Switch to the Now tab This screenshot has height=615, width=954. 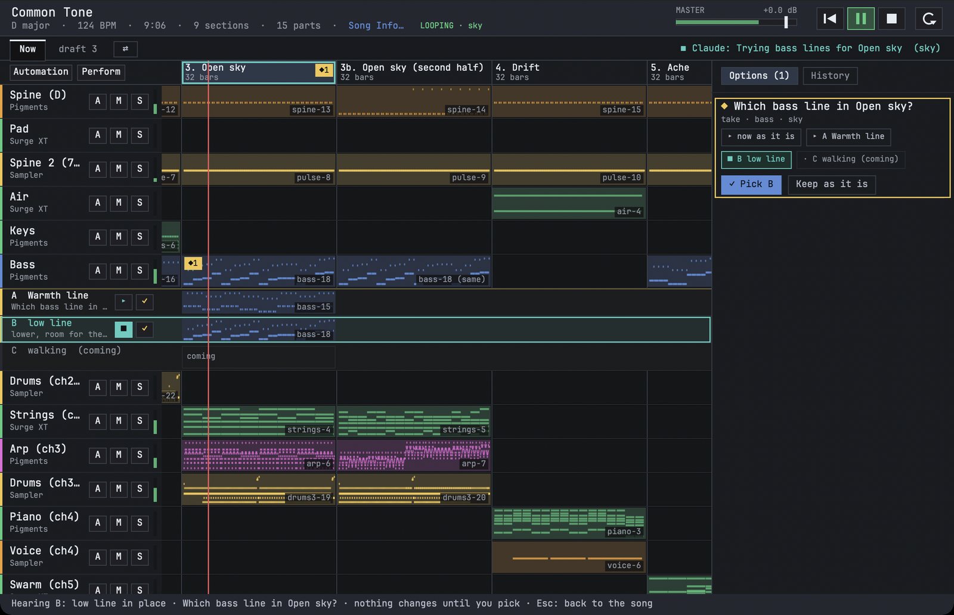pyautogui.click(x=27, y=49)
